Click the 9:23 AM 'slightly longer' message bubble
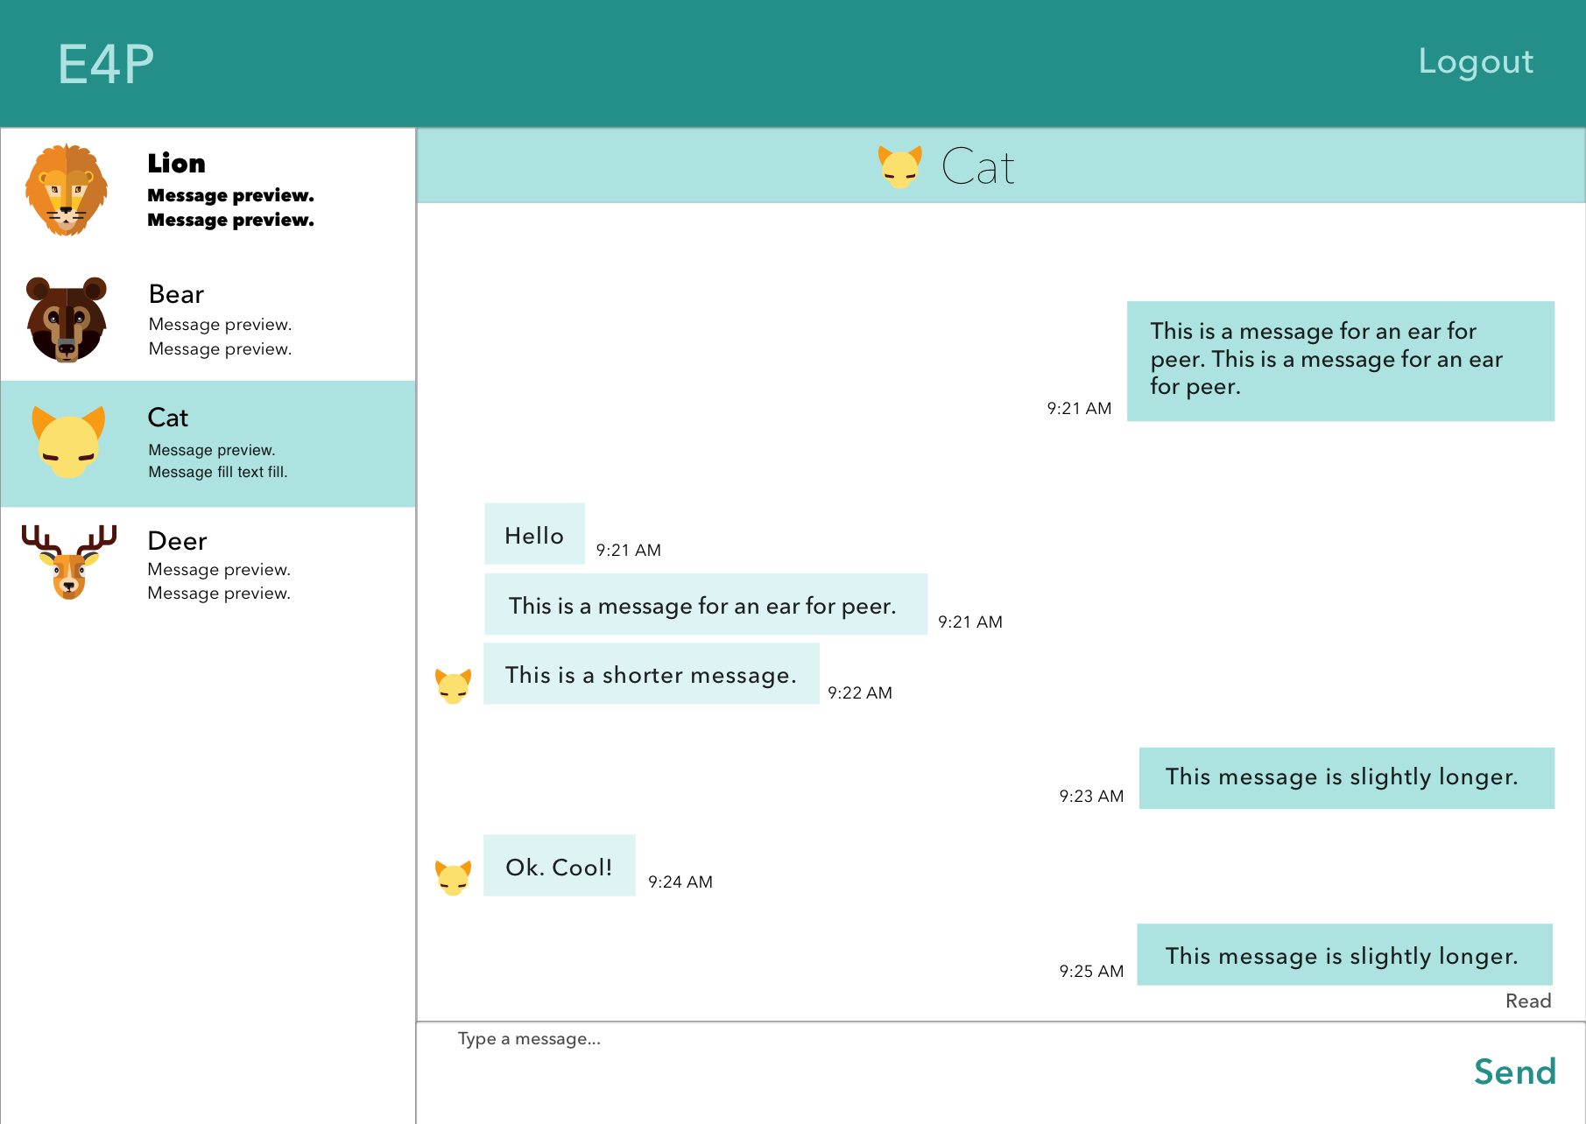1586x1124 pixels. pyautogui.click(x=1347, y=778)
